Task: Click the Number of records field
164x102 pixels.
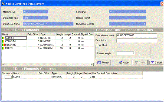Action: [127, 24]
